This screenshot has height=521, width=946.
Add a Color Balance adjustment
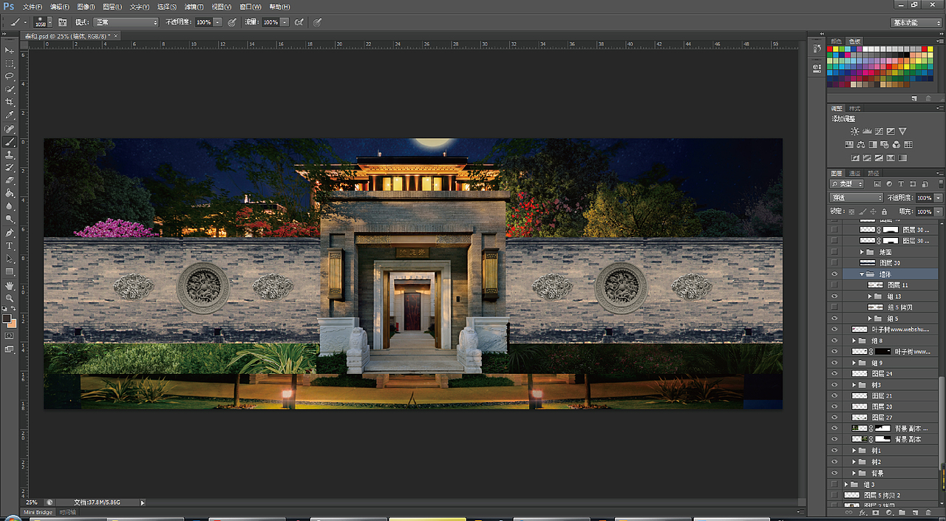(x=861, y=144)
